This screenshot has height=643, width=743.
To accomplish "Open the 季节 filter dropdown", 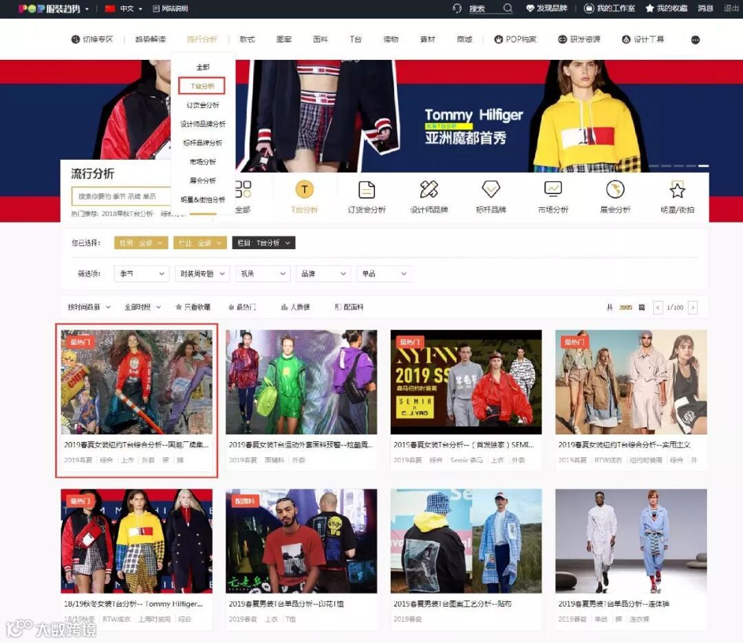I will pos(142,273).
